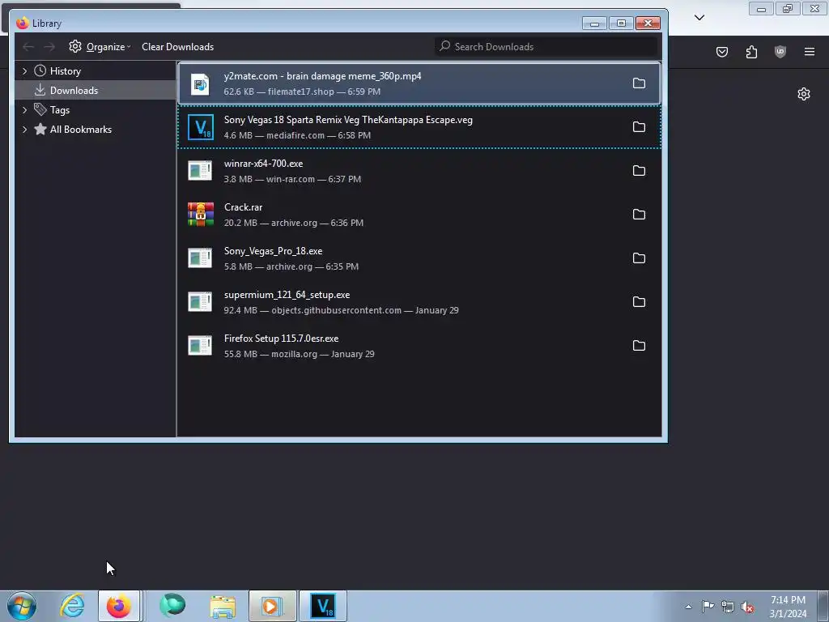Open the Firefox hamburger application menu
The height and width of the screenshot is (622, 829).
(810, 52)
